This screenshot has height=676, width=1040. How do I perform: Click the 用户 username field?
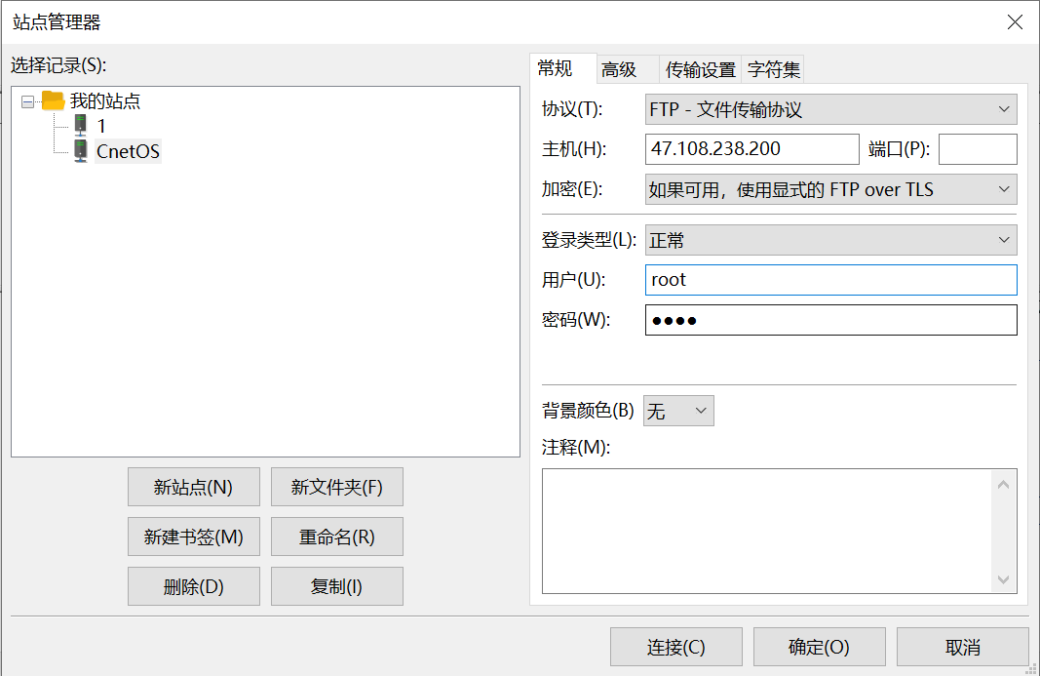point(831,280)
